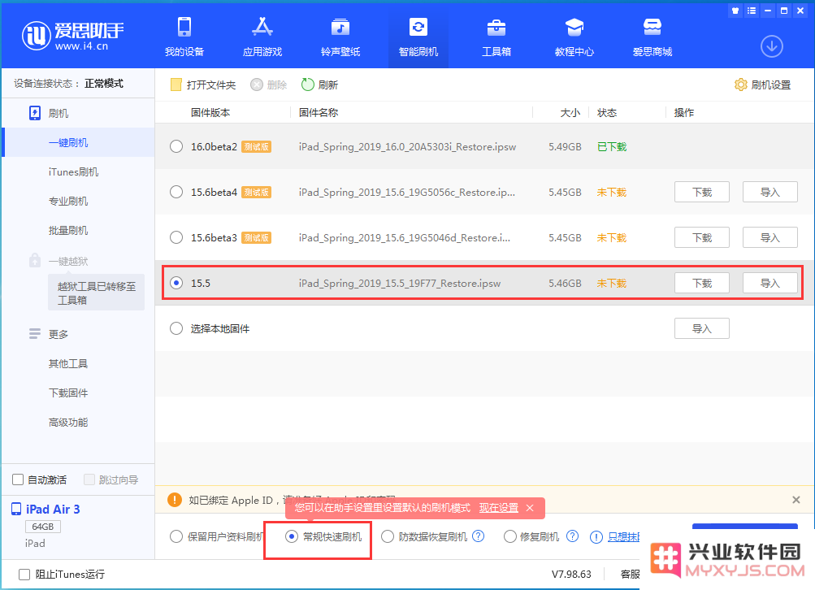Click the info icon beside 只想抹 link

596,537
